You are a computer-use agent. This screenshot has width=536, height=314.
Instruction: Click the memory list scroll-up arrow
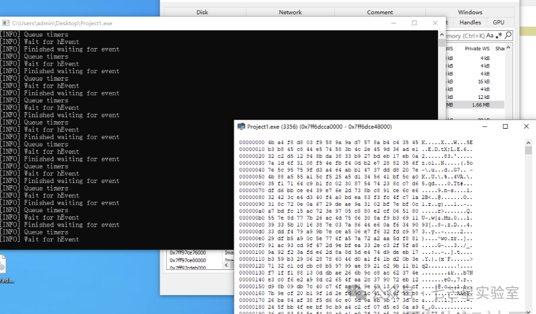509,48
